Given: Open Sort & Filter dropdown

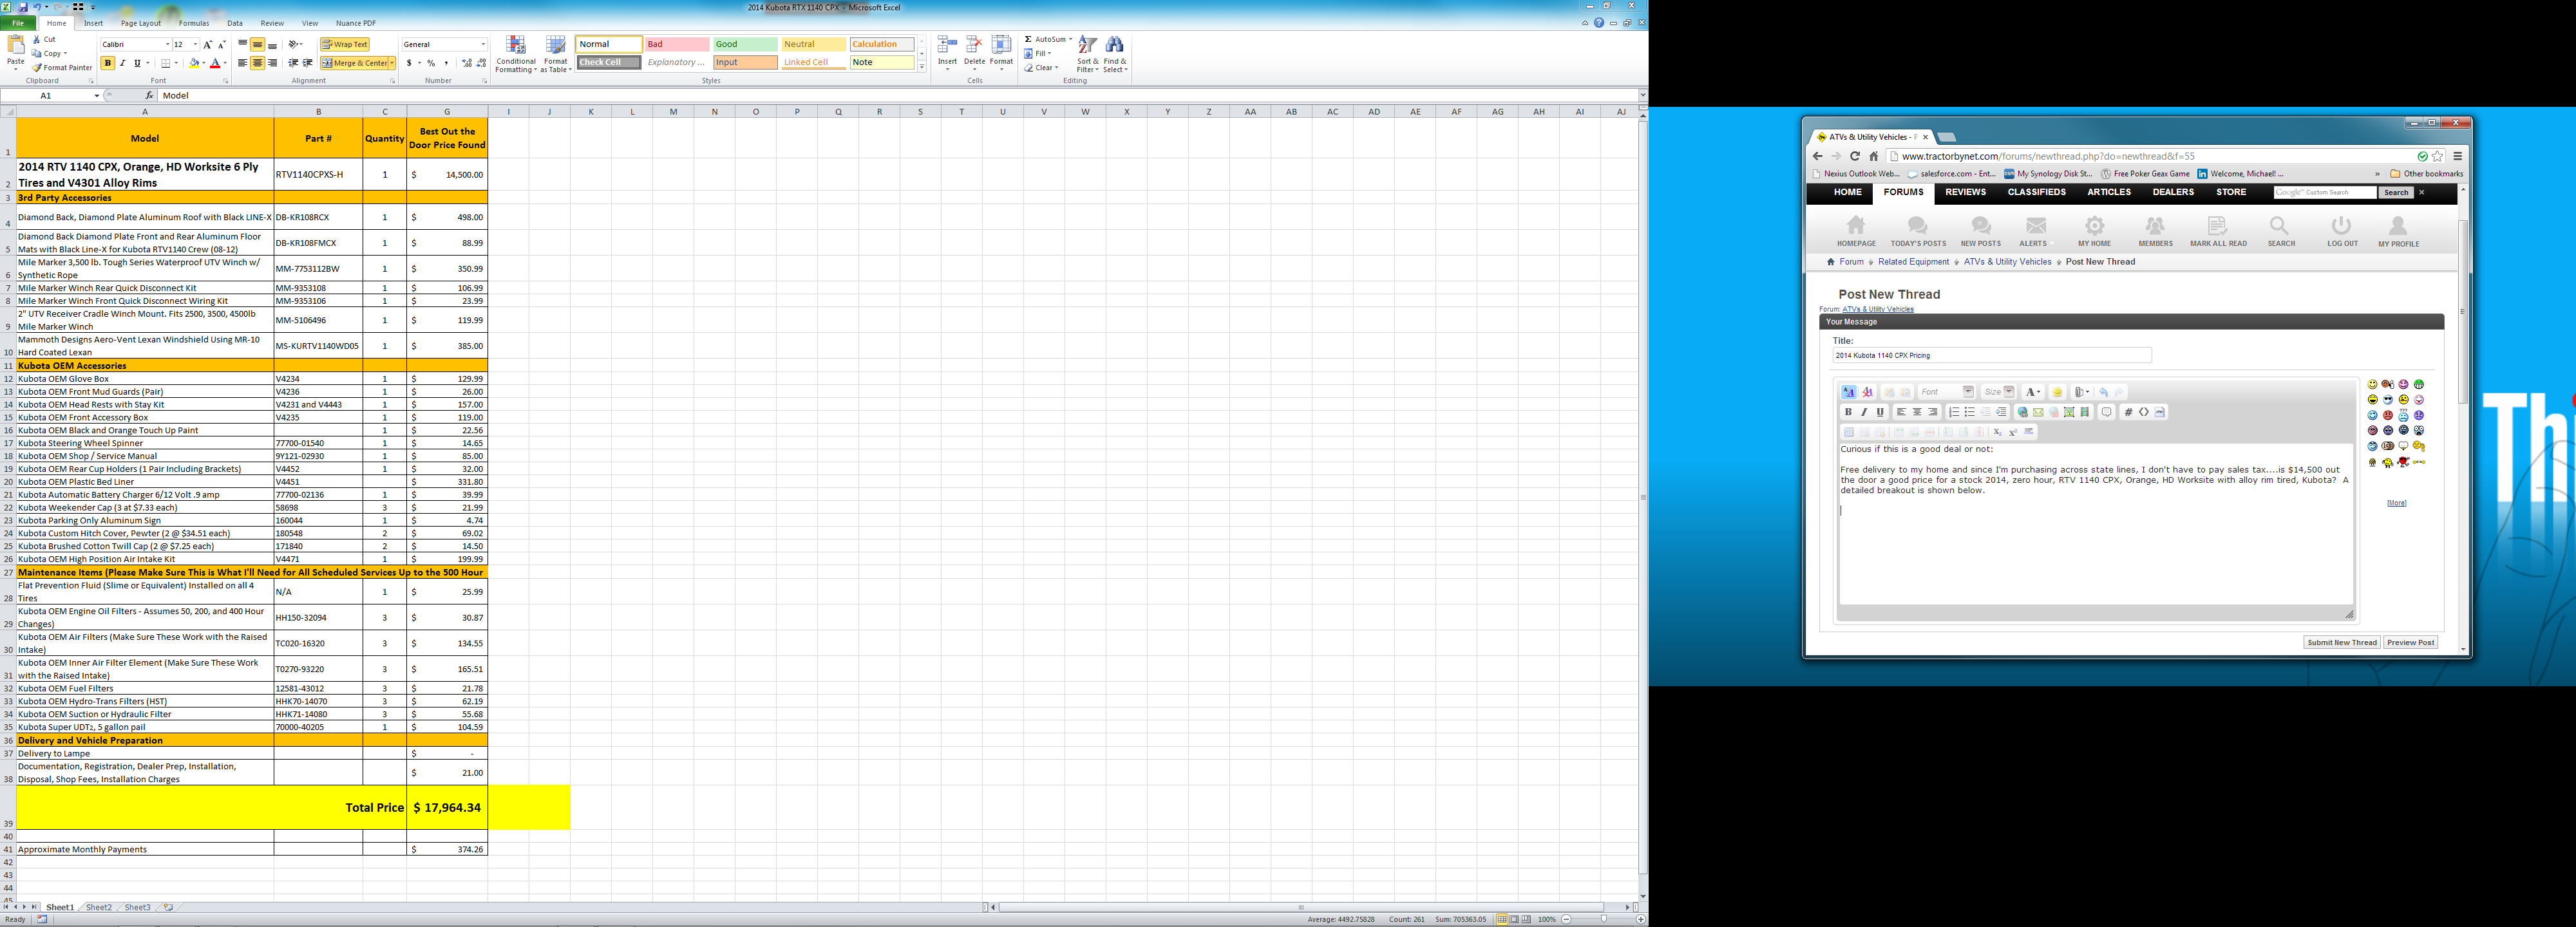Looking at the screenshot, I should [1087, 54].
